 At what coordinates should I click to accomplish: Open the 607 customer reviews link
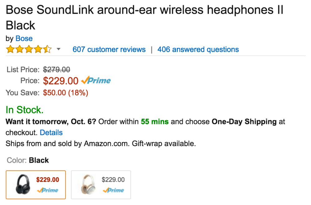[x=109, y=50]
